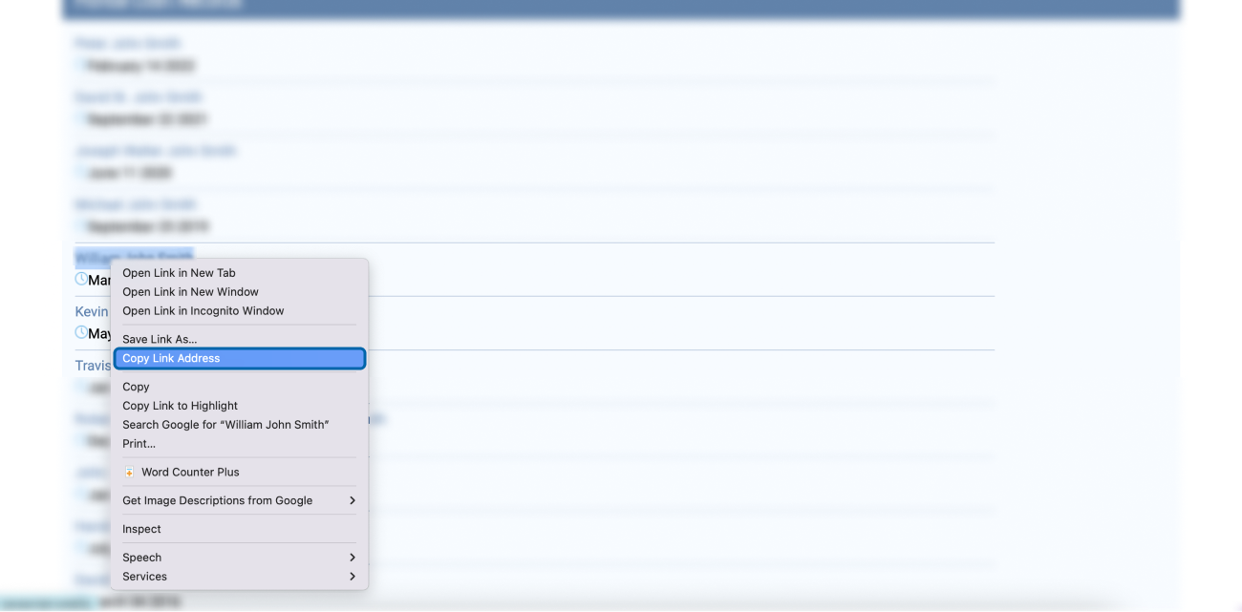Image resolution: width=1242 pixels, height=612 pixels.
Task: Select the highlighted Copy Link Address entry
Action: pyautogui.click(x=239, y=359)
